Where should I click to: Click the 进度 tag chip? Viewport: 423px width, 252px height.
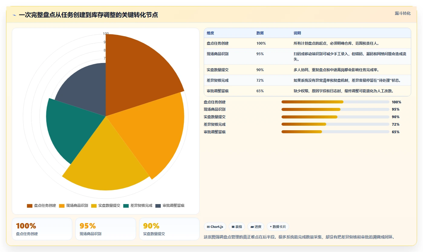click(x=256, y=227)
